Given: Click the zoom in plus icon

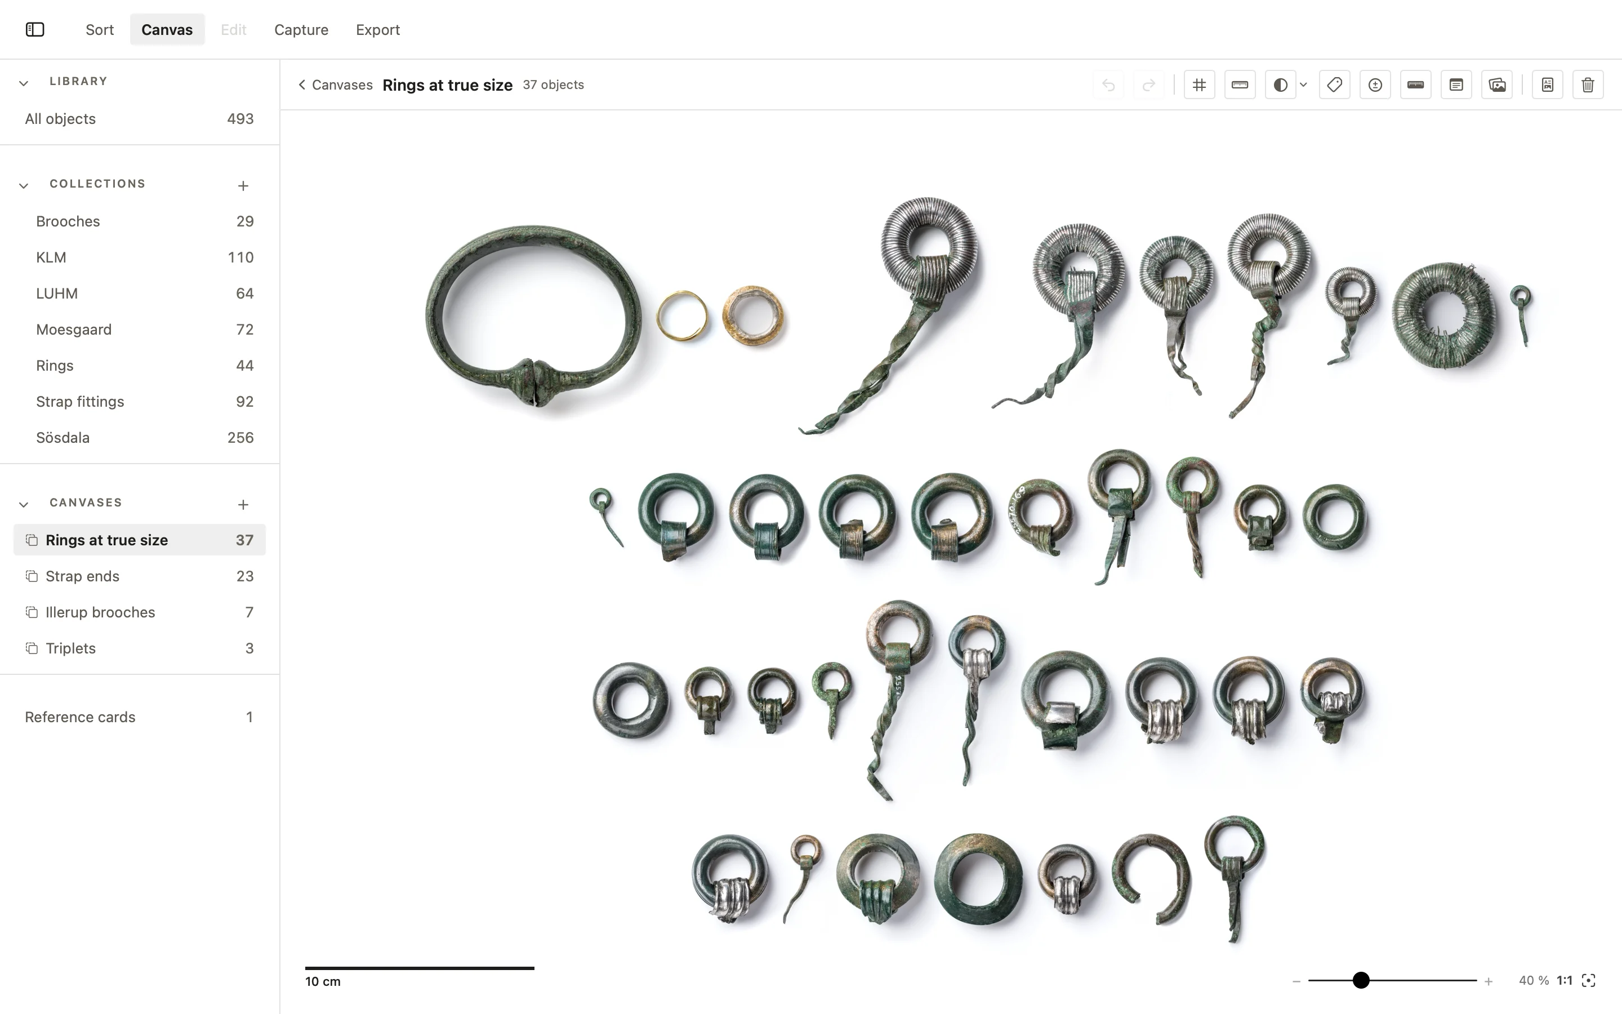Looking at the screenshot, I should point(1489,981).
